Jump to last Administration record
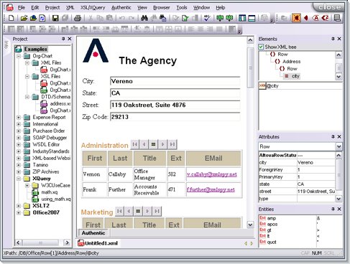 tap(172, 144)
